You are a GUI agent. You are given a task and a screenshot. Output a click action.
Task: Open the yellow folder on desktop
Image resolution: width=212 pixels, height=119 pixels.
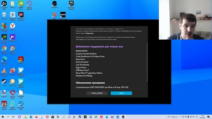pos(13,5)
